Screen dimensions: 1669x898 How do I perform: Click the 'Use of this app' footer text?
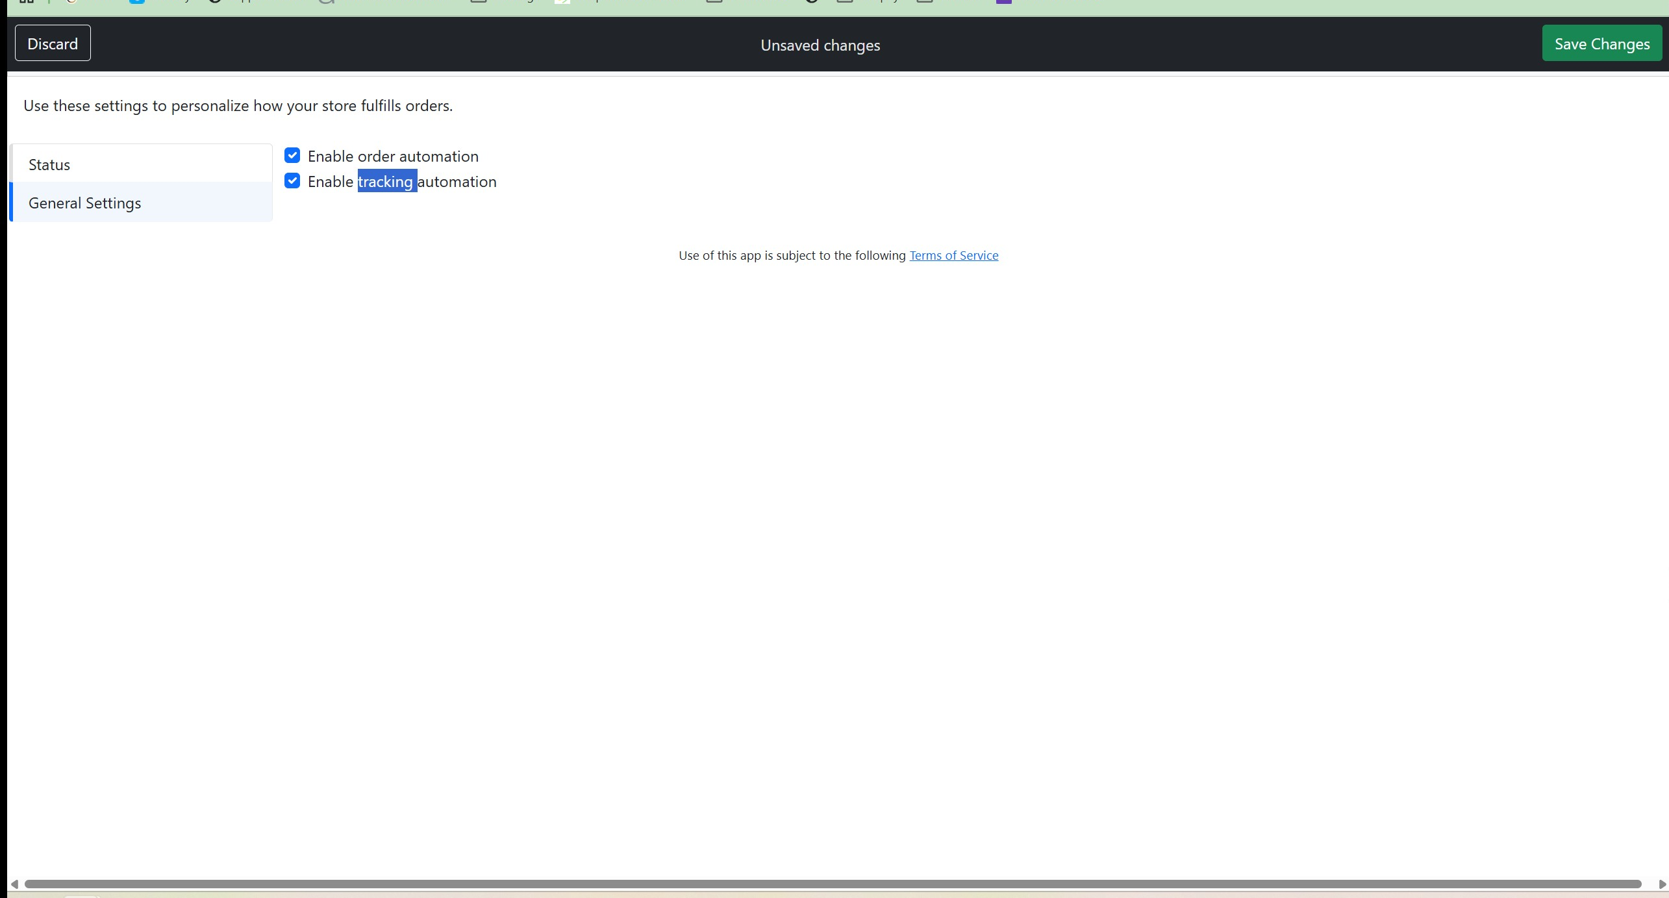791,255
